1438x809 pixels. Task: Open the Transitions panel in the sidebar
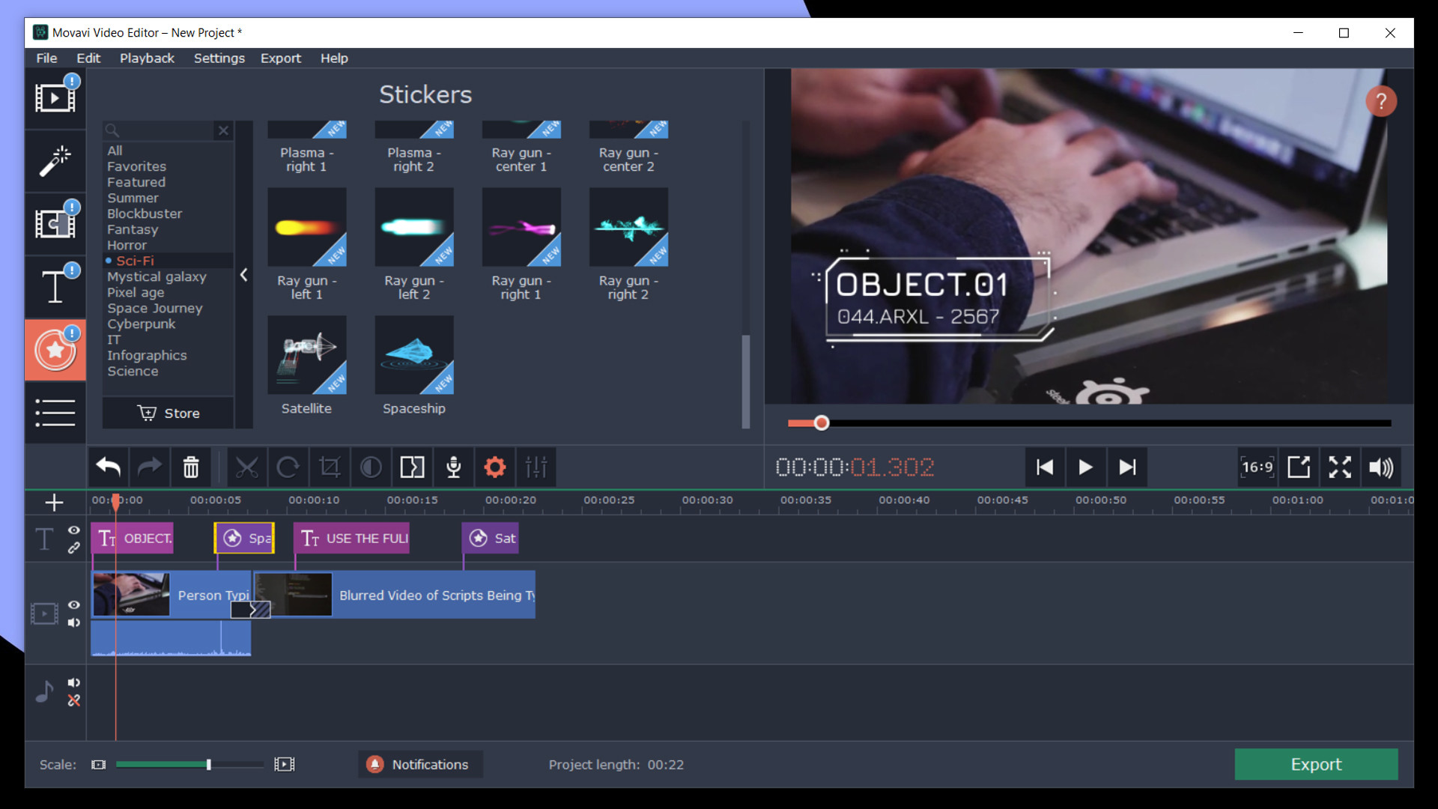pyautogui.click(x=55, y=222)
